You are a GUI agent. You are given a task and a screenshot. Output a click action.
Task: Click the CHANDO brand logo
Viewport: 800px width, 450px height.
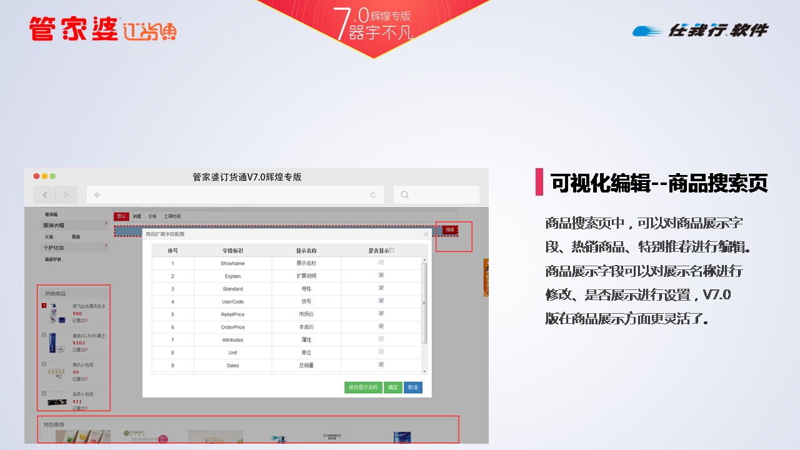click(332, 436)
